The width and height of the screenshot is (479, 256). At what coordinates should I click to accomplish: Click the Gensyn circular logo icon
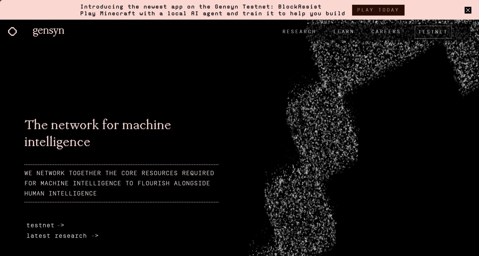tap(12, 31)
